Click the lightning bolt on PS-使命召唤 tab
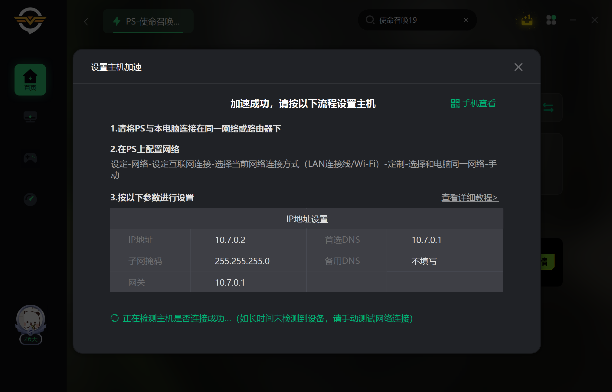Image resolution: width=612 pixels, height=392 pixels. (117, 21)
